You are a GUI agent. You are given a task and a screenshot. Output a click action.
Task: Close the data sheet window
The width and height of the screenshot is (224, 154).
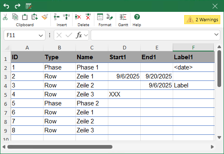click(x=215, y=6)
